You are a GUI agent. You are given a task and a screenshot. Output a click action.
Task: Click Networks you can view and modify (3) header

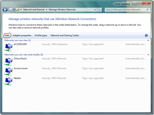pyautogui.click(x=24, y=55)
